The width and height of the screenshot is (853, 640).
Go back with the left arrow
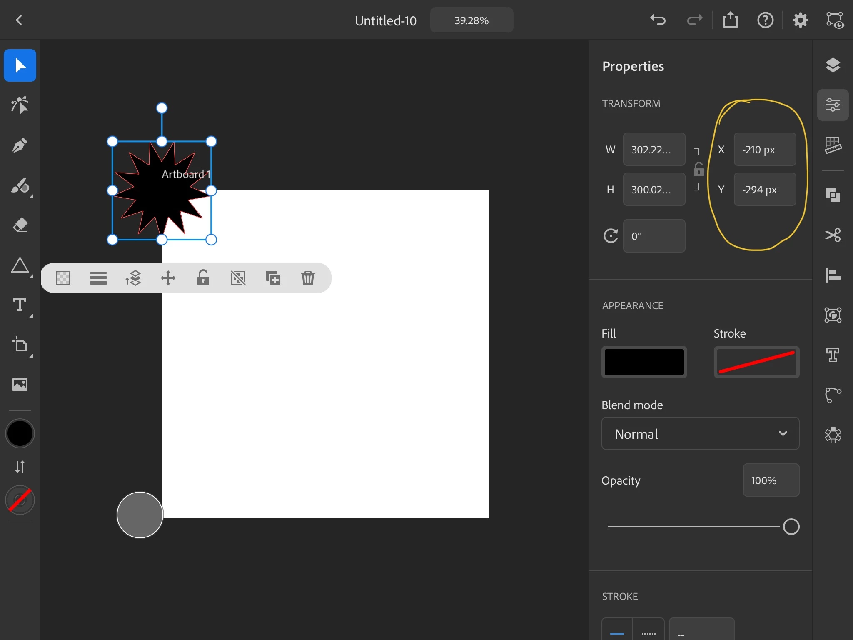(19, 20)
